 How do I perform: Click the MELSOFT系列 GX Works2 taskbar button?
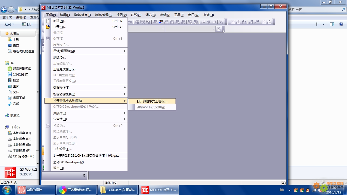(159, 190)
